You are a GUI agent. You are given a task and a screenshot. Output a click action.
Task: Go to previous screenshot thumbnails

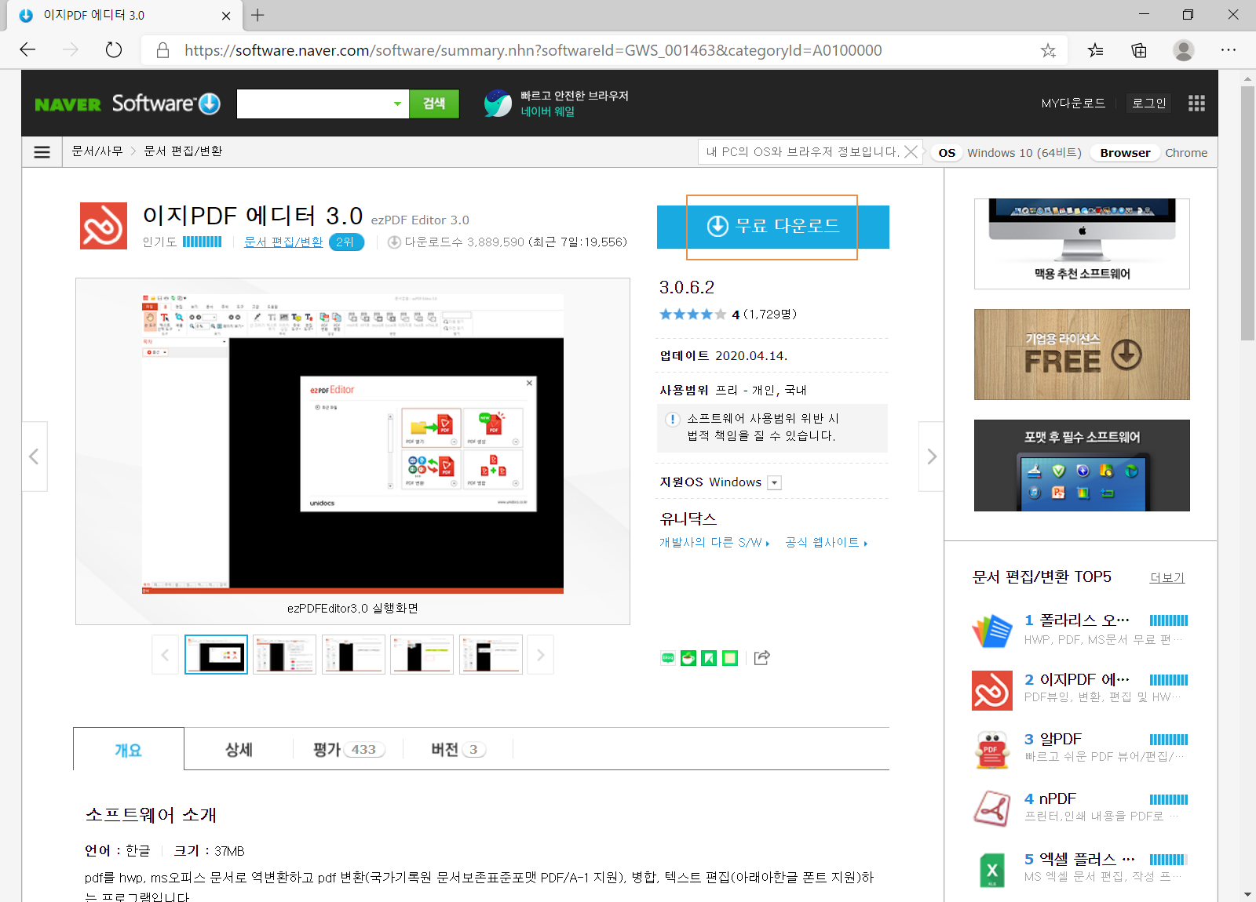165,655
